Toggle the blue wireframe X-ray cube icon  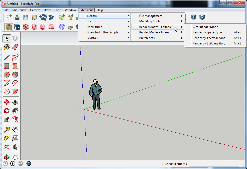[x=62, y=27]
